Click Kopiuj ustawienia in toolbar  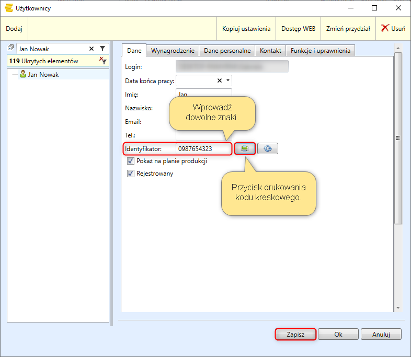coord(246,29)
